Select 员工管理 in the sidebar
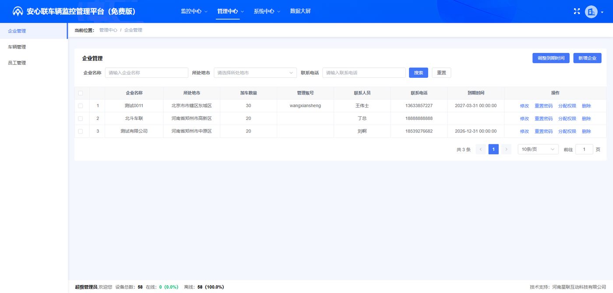613x293 pixels. click(x=34, y=63)
